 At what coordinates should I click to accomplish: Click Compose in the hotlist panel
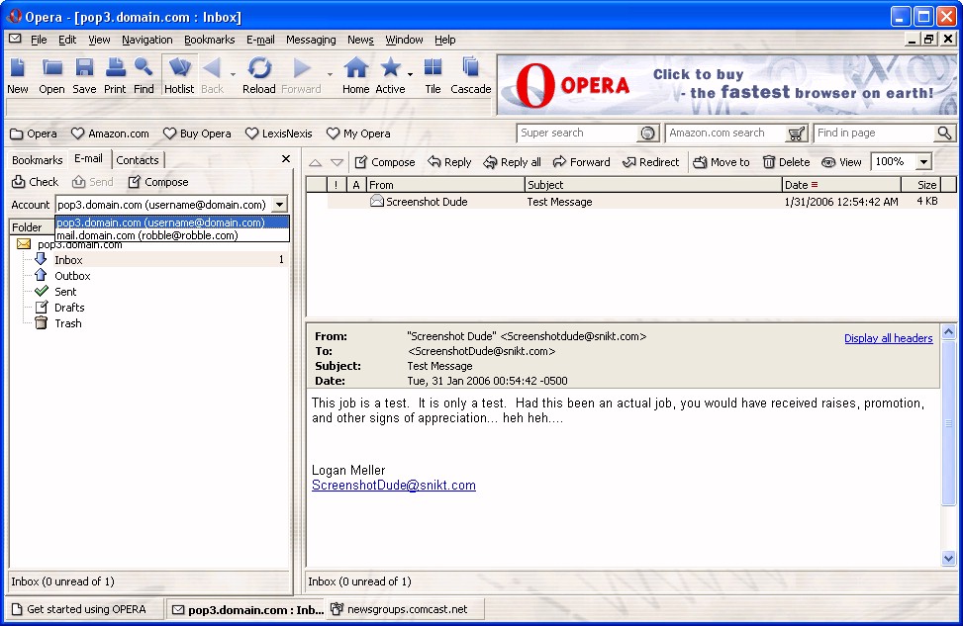(157, 182)
